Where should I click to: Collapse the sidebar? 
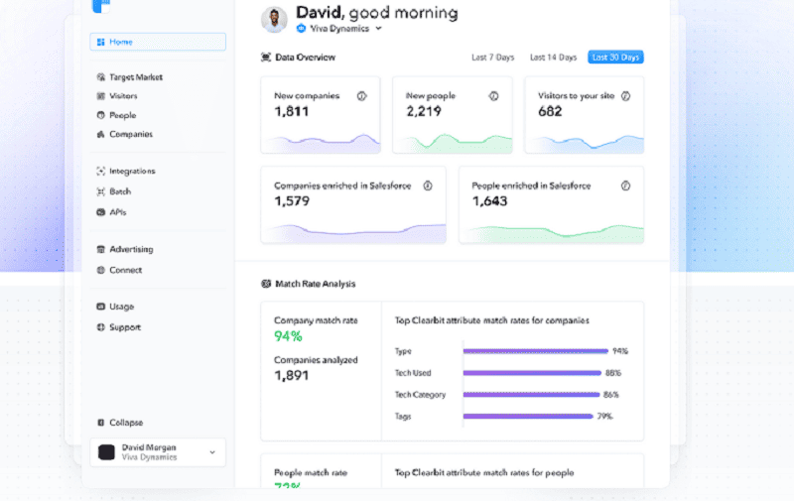point(126,423)
